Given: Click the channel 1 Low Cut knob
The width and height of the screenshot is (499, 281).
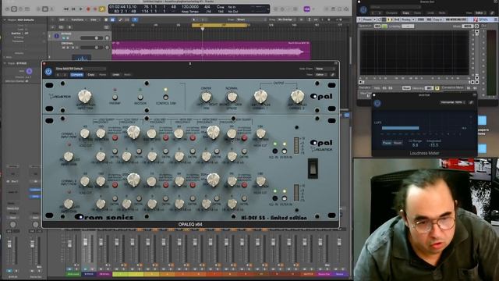Looking at the screenshot, I should (85, 133).
